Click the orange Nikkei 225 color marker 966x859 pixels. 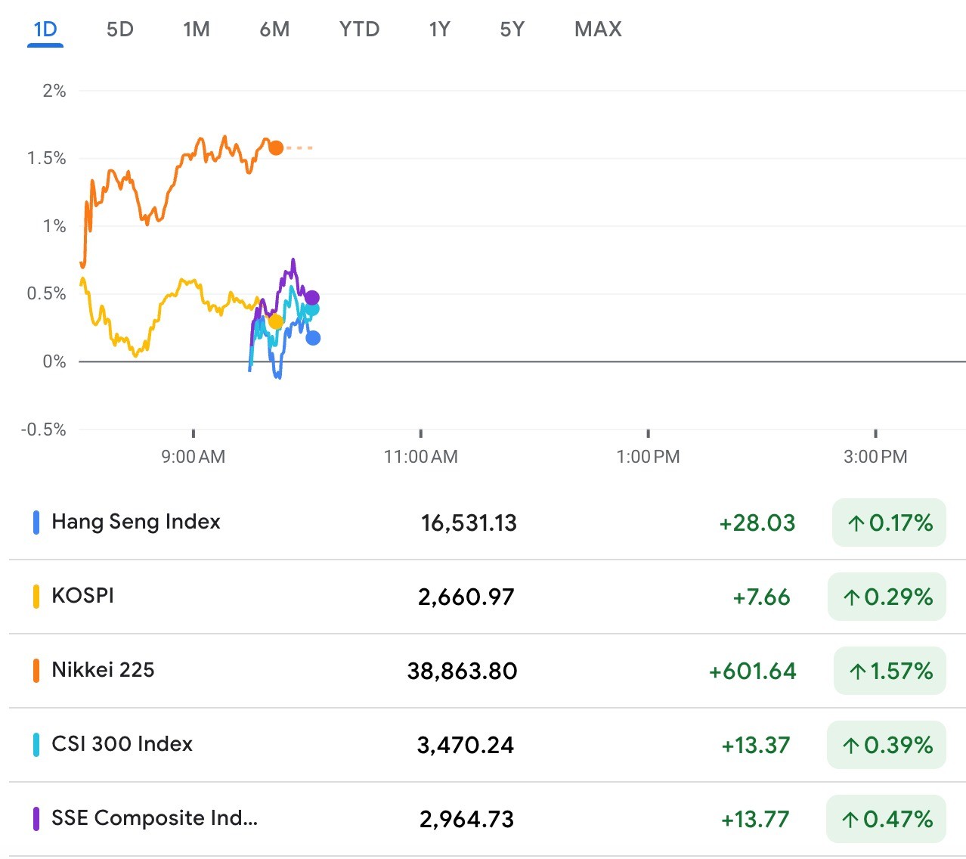[36, 671]
